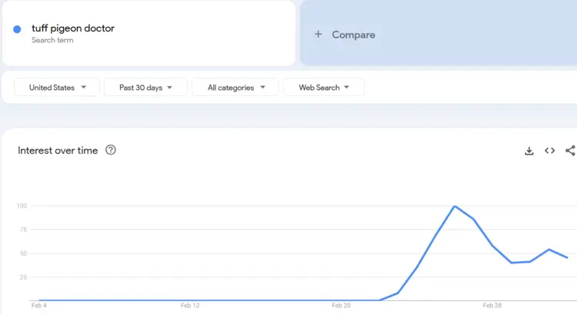The height and width of the screenshot is (315, 577).
Task: Add a Compare search term
Action: (x=353, y=35)
